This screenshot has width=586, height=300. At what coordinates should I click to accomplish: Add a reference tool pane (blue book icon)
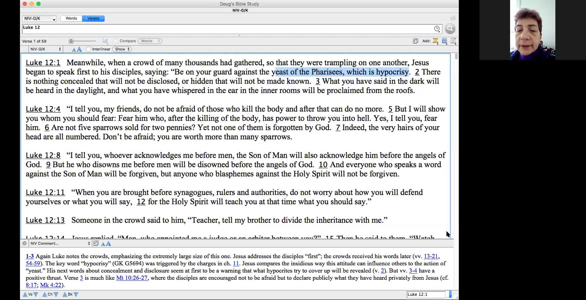(444, 41)
